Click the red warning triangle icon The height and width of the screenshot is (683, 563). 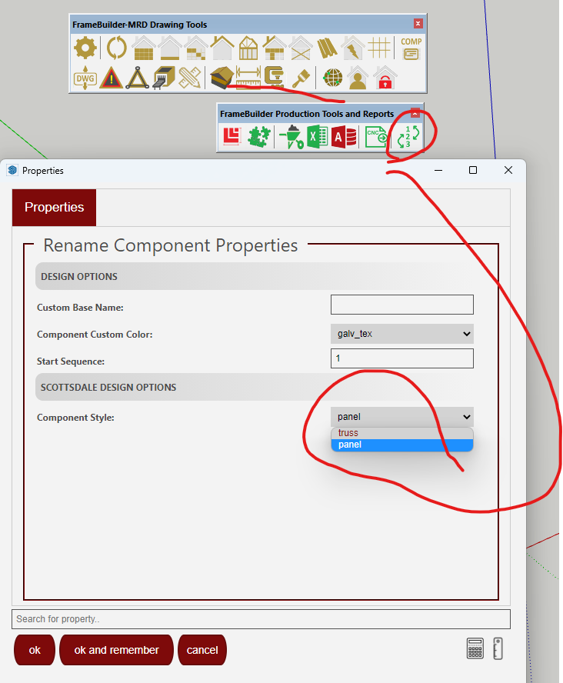click(112, 78)
